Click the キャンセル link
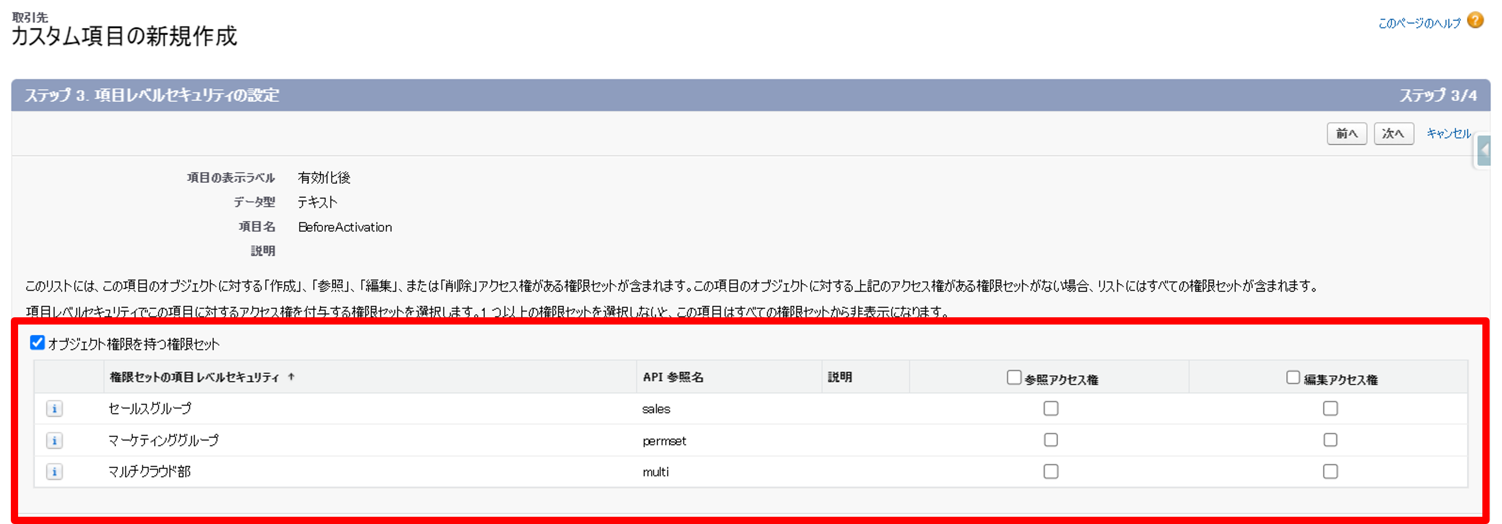The height and width of the screenshot is (524, 1502). [x=1448, y=133]
